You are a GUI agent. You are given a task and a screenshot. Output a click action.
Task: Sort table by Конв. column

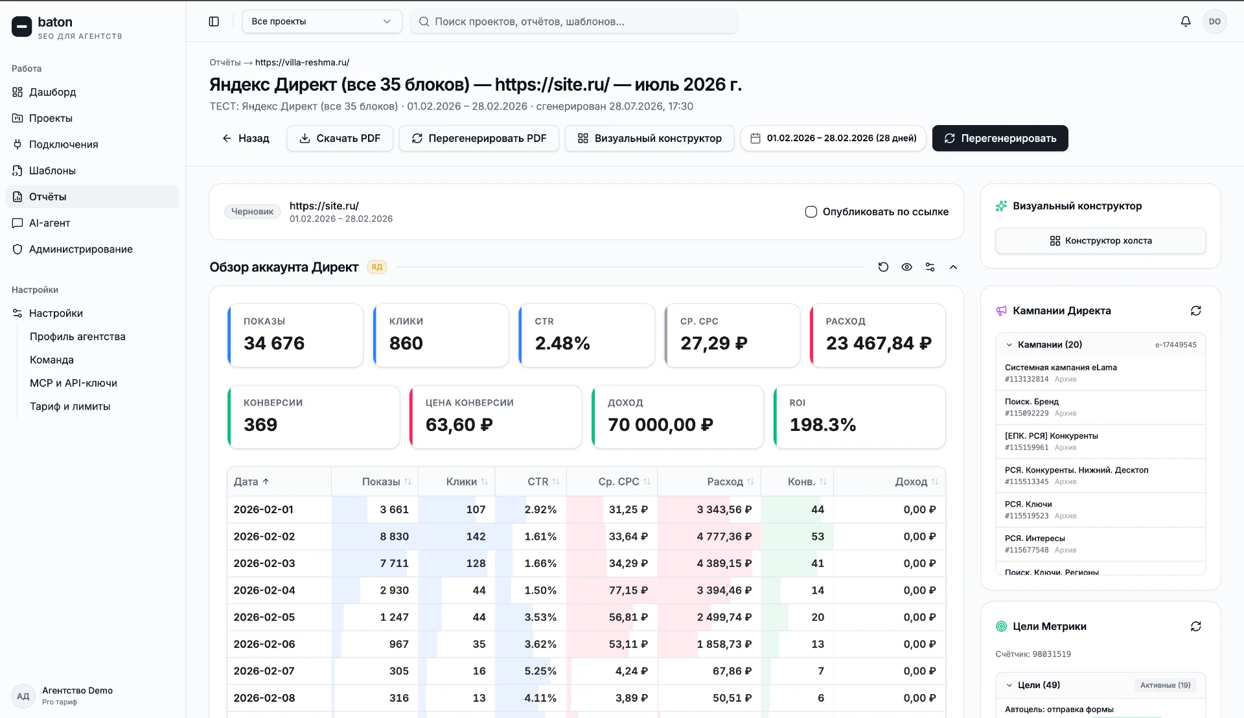pyautogui.click(x=807, y=481)
